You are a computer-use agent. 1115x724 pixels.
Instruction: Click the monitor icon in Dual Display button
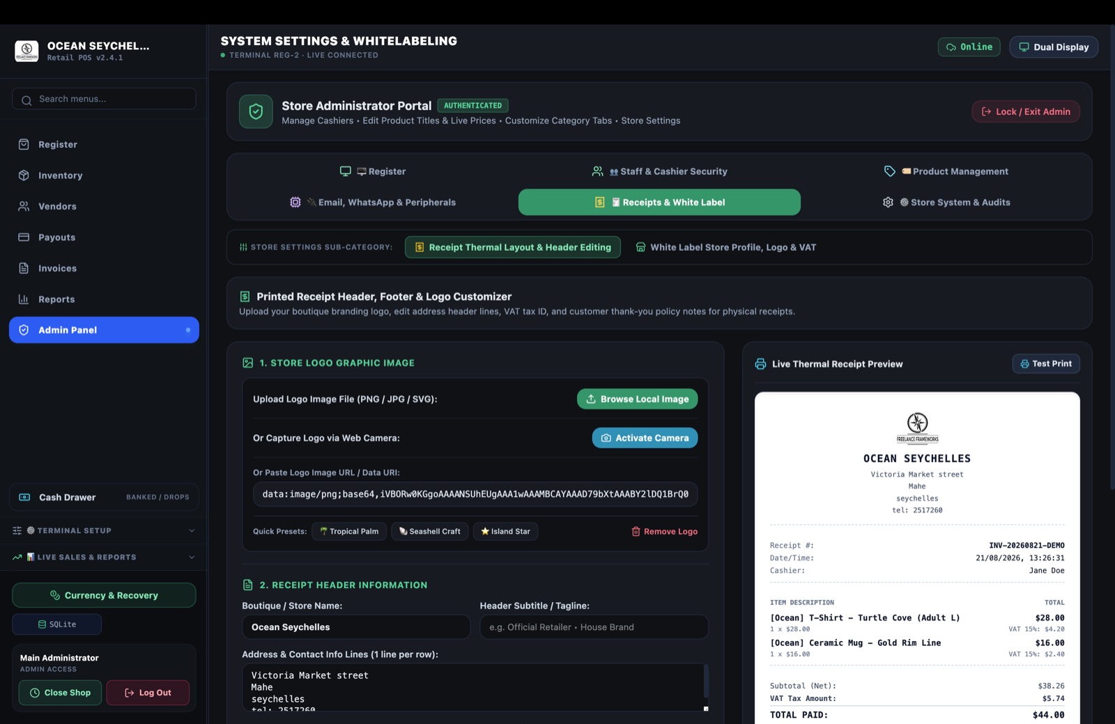[x=1024, y=47]
